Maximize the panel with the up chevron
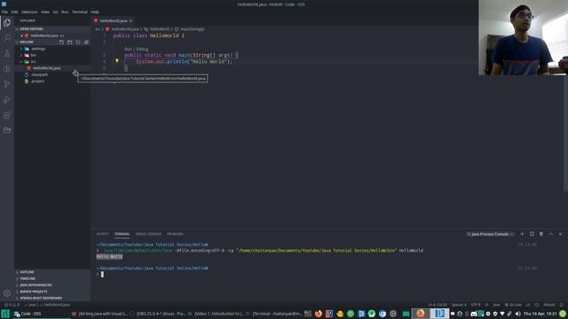The width and height of the screenshot is (568, 319). coord(550,234)
